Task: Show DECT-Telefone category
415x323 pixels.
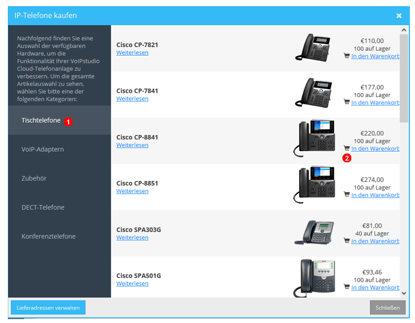Action: click(x=43, y=208)
